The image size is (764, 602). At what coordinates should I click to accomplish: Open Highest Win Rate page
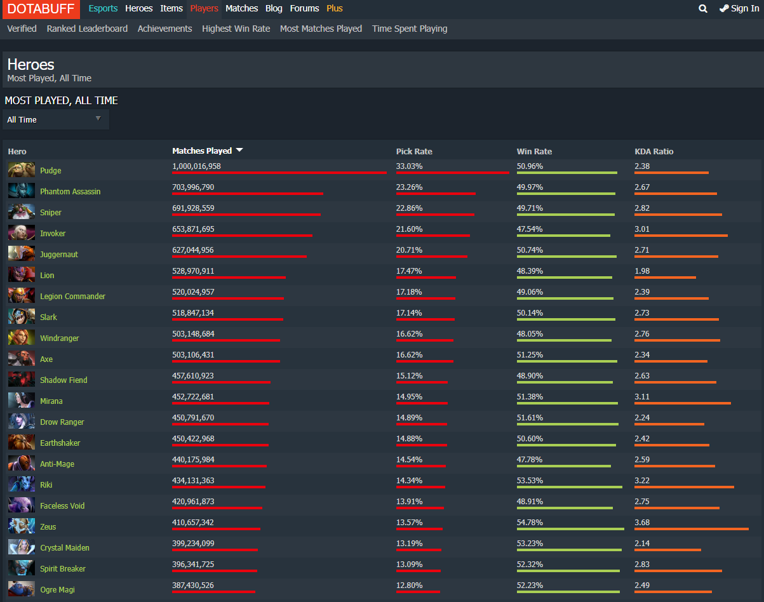[236, 29]
